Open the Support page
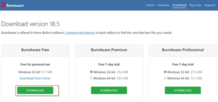218x102 pixels. click(x=210, y=5)
